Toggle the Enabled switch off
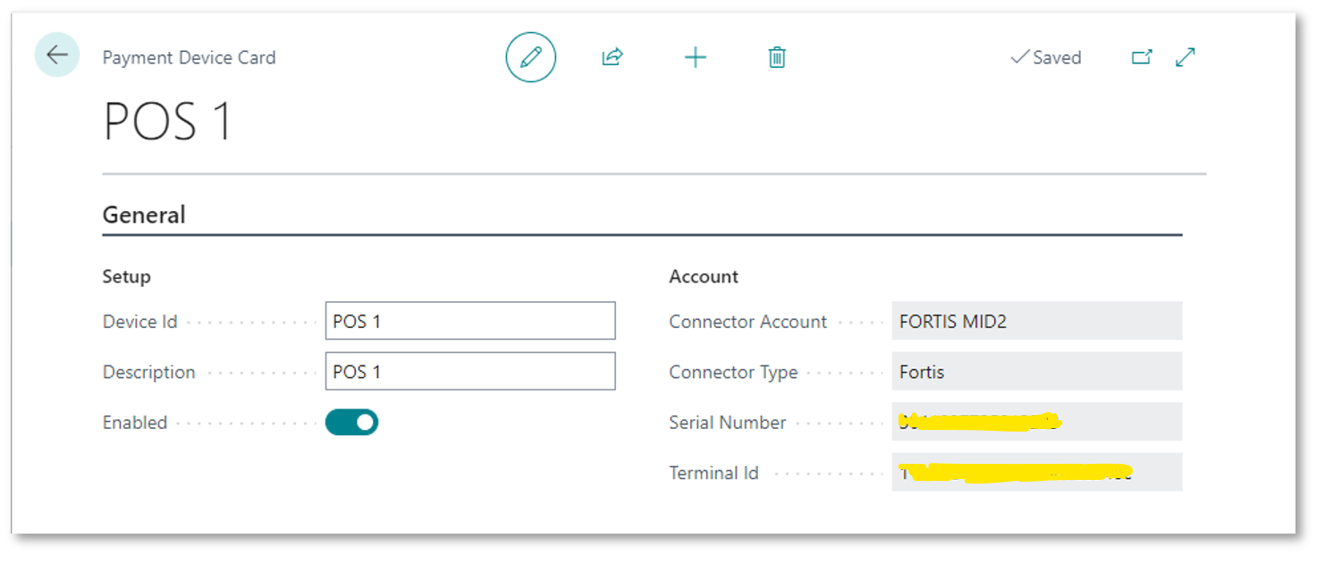 click(x=352, y=422)
